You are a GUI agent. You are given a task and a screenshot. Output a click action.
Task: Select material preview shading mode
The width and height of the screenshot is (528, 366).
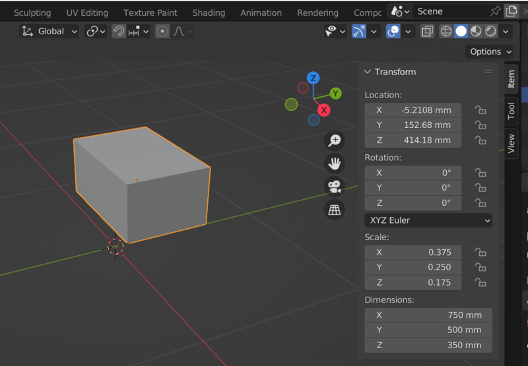point(476,31)
